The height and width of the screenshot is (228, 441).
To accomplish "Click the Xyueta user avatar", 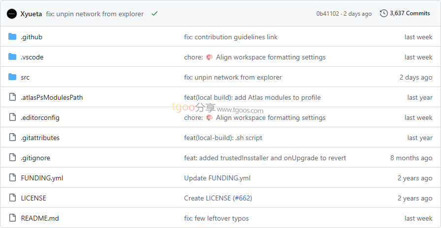I will click(x=12, y=14).
